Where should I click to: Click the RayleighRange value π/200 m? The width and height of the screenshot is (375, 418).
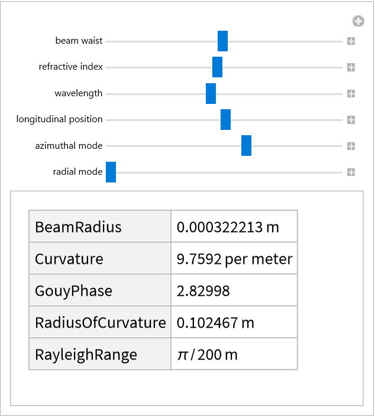(x=207, y=355)
